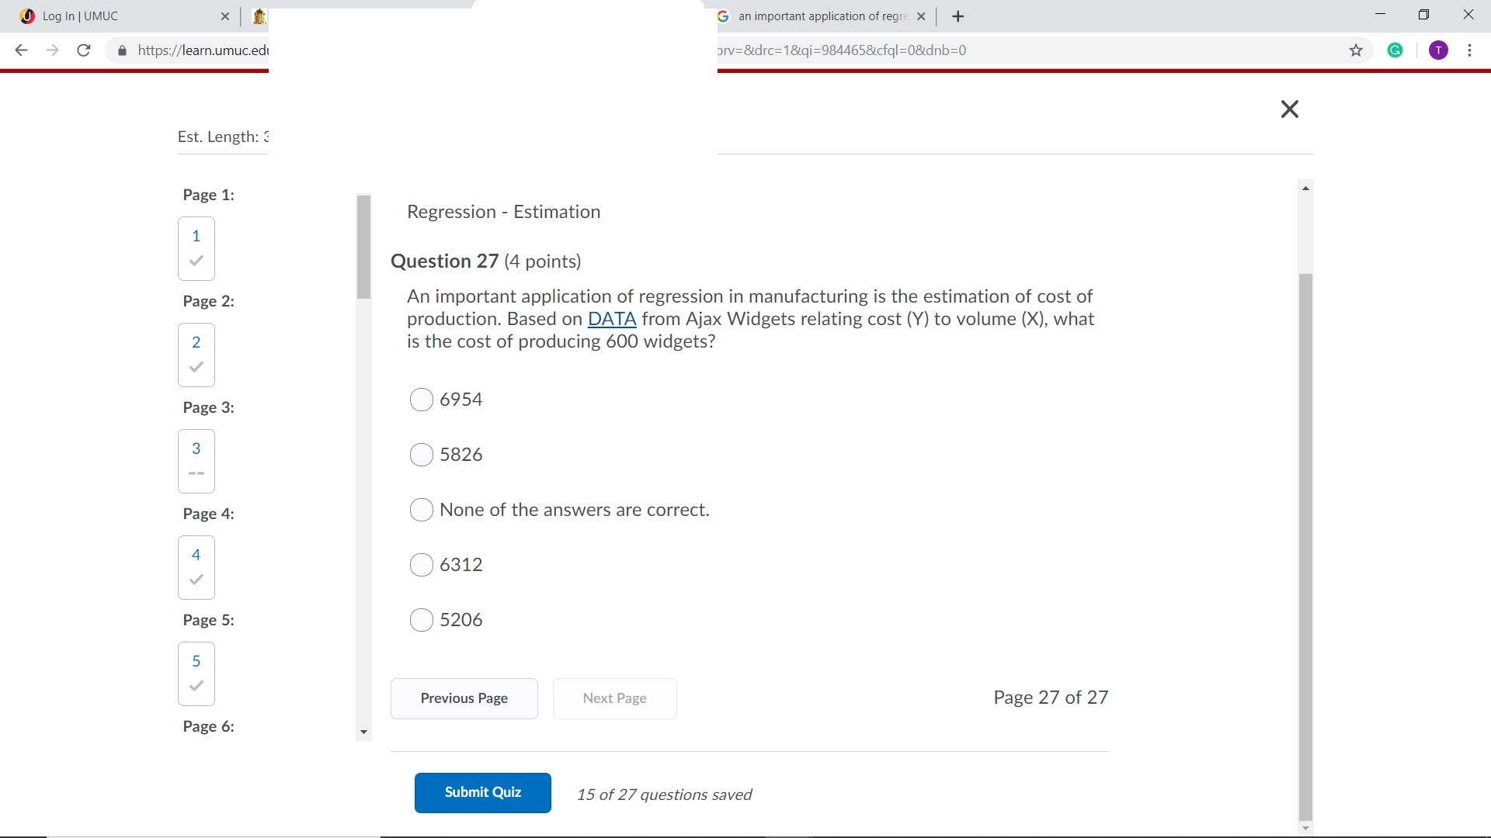Open the DATA hyperlink in the question
Viewport: 1491px width, 838px height.
coord(612,319)
